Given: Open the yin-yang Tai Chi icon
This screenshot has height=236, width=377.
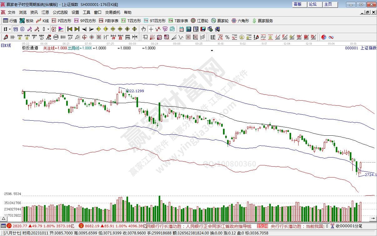Looking at the screenshot, I should 324,37.
